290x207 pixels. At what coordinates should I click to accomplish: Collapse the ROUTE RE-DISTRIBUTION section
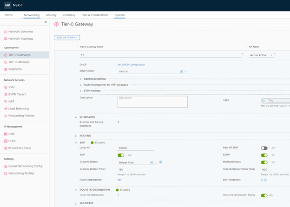click(76, 190)
